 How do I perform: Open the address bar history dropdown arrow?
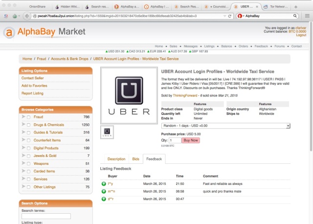tap(224, 16)
